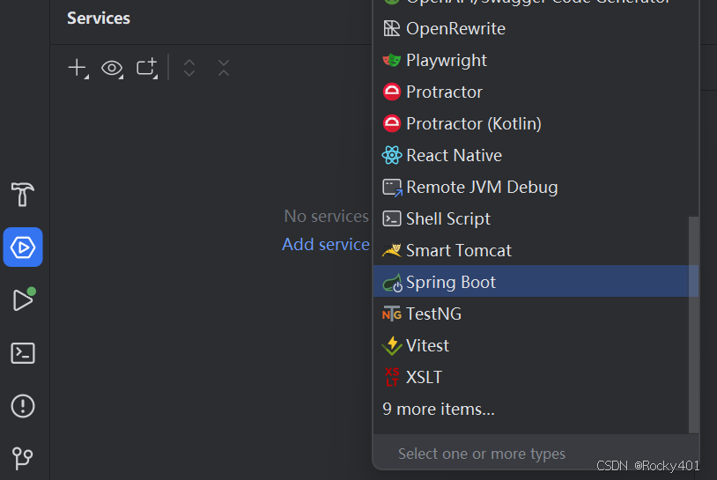717x480 pixels.
Task: Open the Git tool window
Action: click(x=23, y=458)
